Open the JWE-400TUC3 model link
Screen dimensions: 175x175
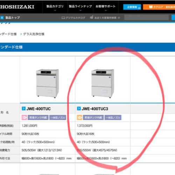click(95, 109)
